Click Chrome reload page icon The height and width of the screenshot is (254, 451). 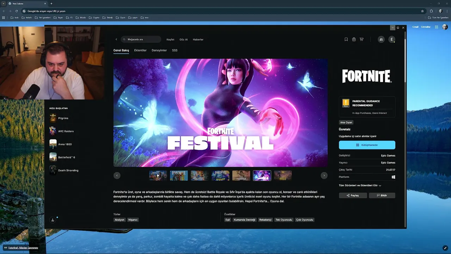click(16, 11)
